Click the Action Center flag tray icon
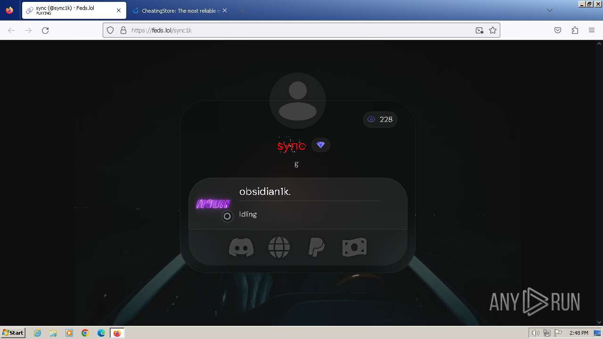Image resolution: width=603 pixels, height=339 pixels. pyautogui.click(x=558, y=333)
